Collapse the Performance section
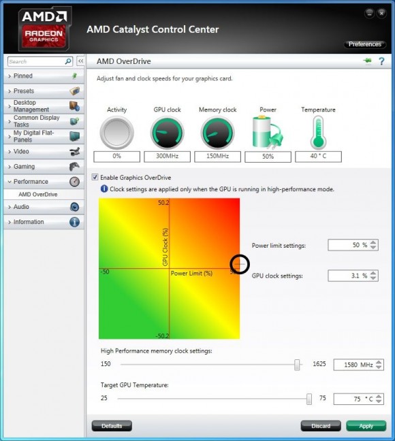This screenshot has width=395, height=441. click(x=44, y=182)
